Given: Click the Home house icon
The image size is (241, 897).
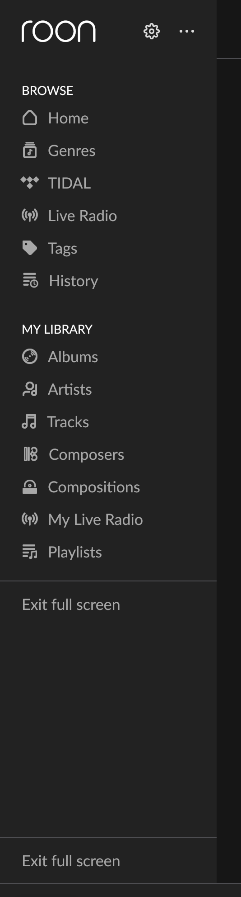Looking at the screenshot, I should coord(30,118).
